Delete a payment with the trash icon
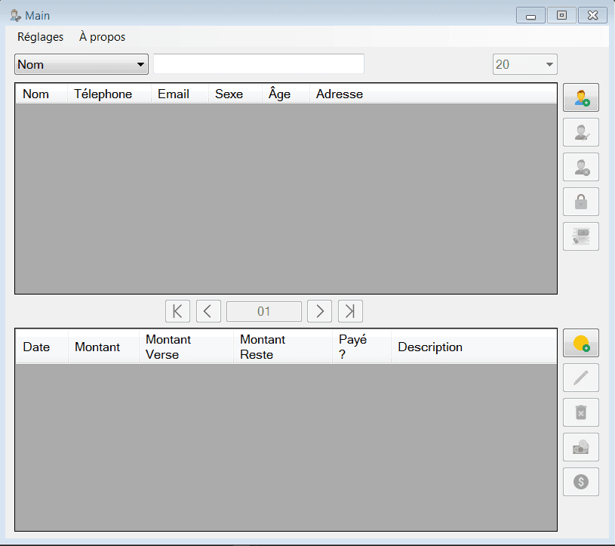Screen dimensions: 615x546 pyautogui.click(x=580, y=412)
